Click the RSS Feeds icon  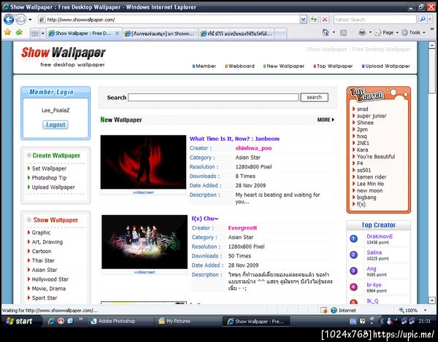[343, 33]
